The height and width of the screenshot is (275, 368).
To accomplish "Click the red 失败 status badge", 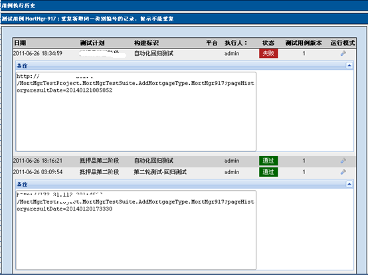I will (268, 53).
